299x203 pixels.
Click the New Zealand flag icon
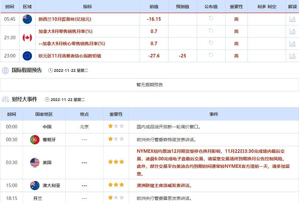click(x=27, y=19)
